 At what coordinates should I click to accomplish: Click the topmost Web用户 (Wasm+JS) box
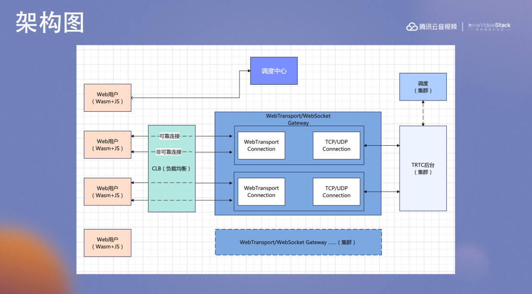pyautogui.click(x=107, y=98)
